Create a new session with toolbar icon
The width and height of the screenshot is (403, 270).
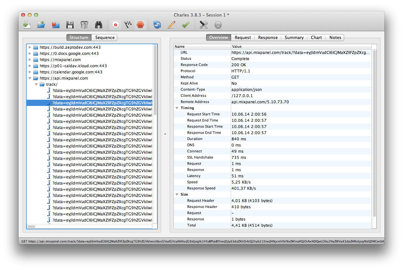coord(27,25)
